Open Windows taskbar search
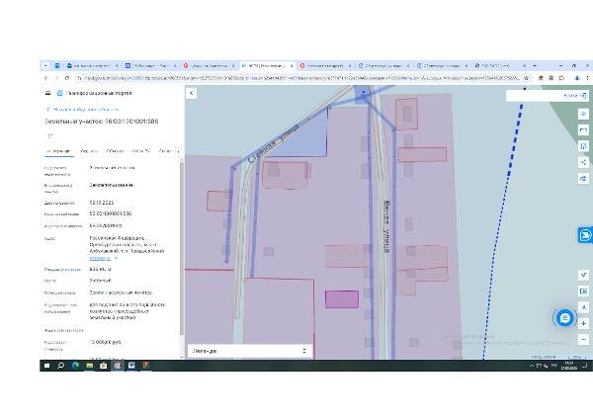The image size is (593, 419). [x=60, y=366]
